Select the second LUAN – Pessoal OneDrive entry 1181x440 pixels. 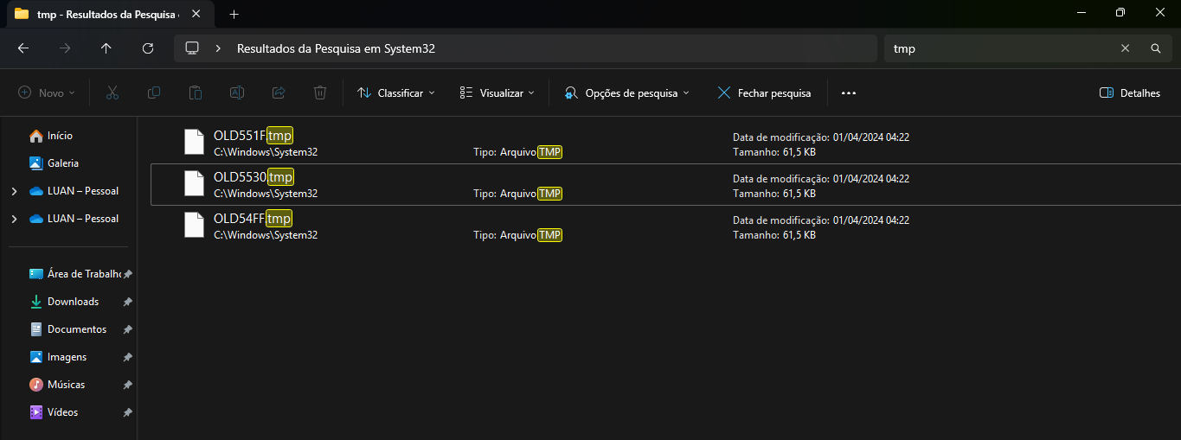74,219
